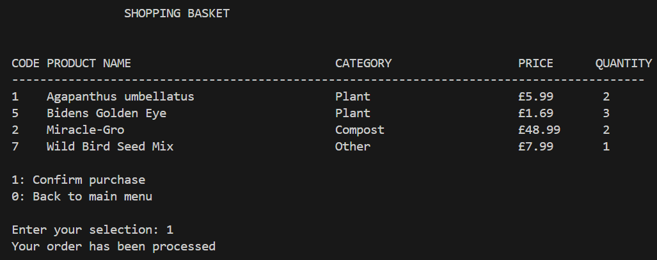Click the Confirm purchase option line
Image resolution: width=657 pixels, height=260 pixels.
coord(78,180)
